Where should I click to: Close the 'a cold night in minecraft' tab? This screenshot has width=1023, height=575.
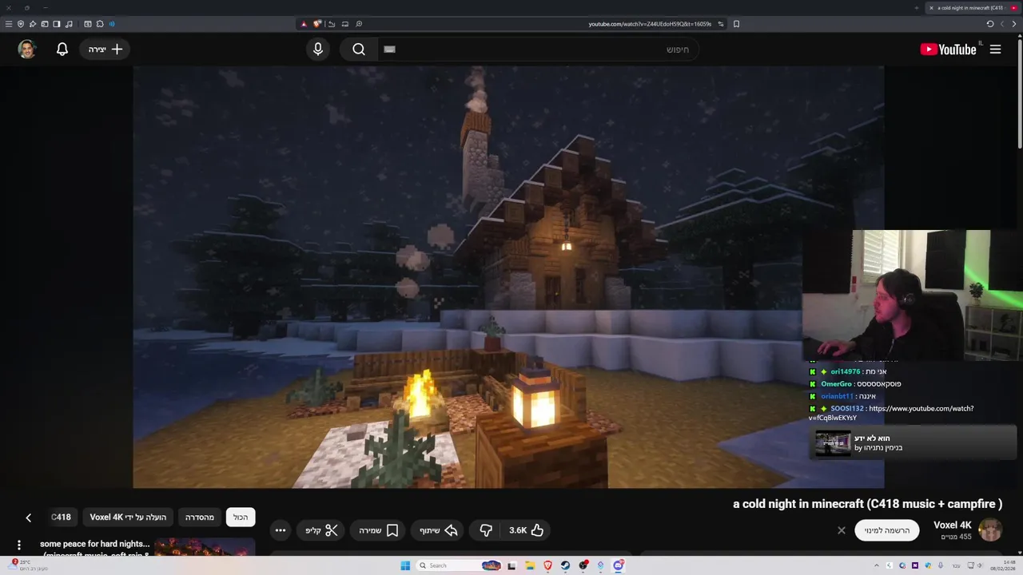tap(931, 8)
